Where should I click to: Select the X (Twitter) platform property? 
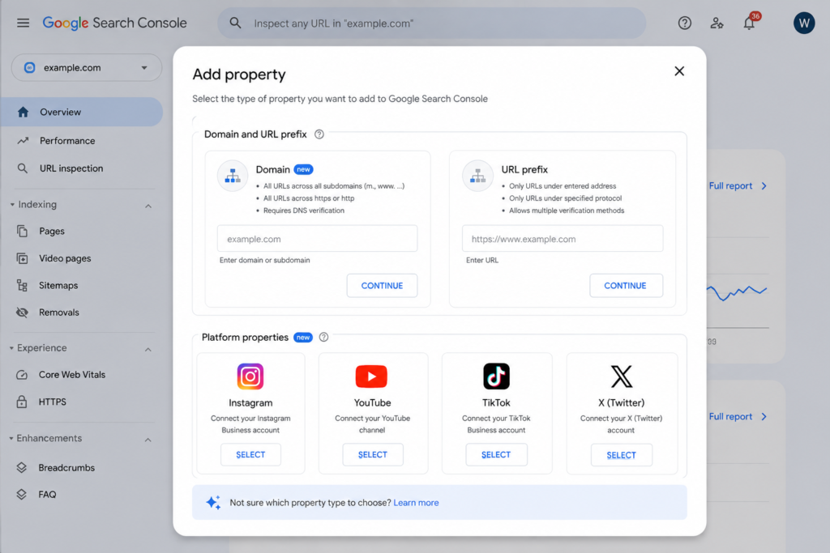point(622,455)
